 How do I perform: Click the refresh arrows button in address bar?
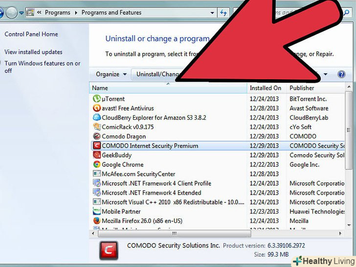(x=223, y=13)
